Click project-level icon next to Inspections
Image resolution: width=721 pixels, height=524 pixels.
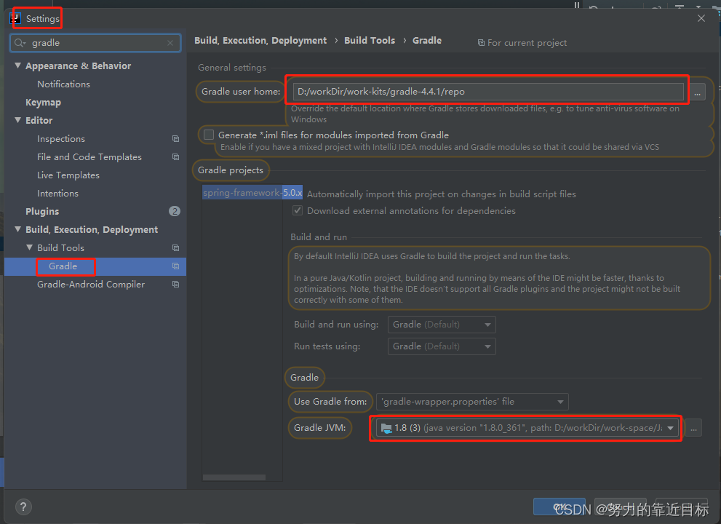175,138
